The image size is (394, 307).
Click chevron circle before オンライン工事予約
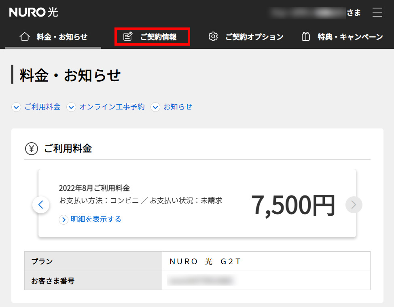pos(71,107)
